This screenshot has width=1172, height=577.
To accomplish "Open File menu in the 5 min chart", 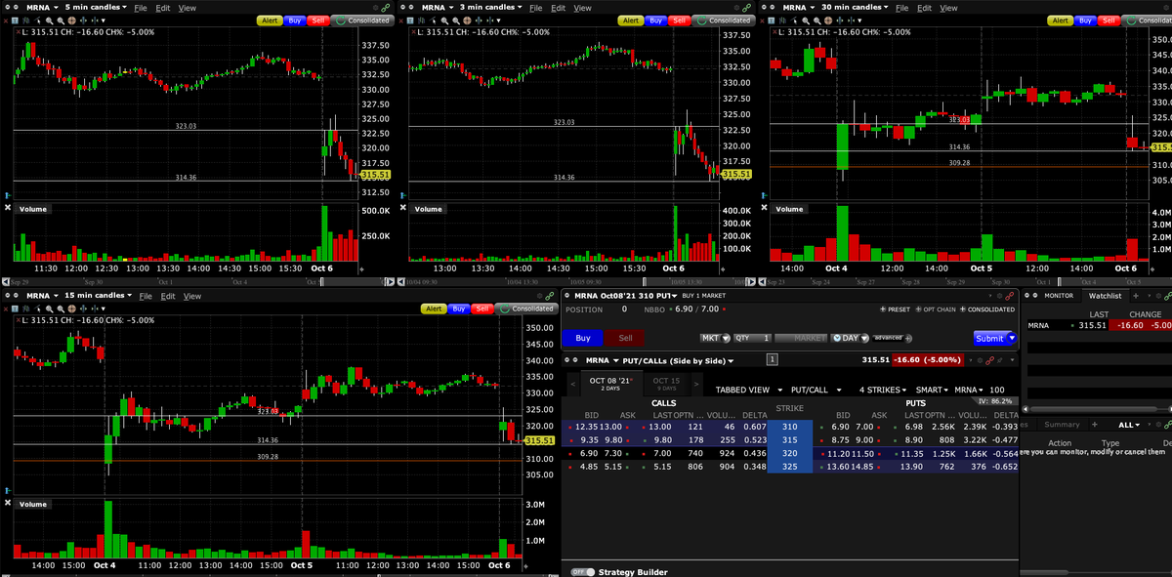I will point(140,8).
